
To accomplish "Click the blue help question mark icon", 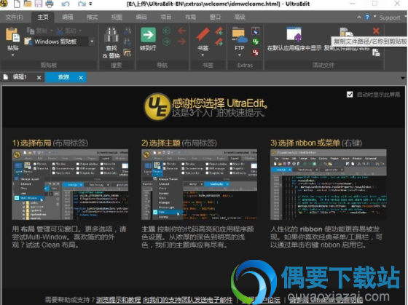I will click(x=367, y=17).
